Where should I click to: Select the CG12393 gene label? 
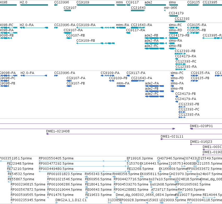[182, 19]
